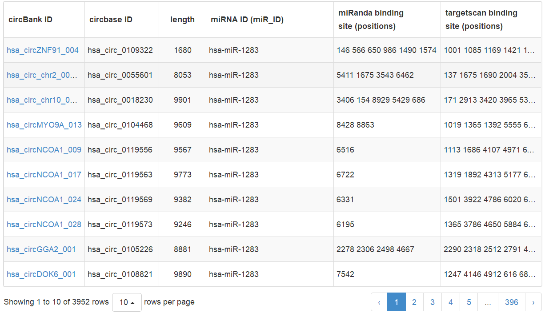Open the hsa_circZNF91_004 link

[43, 50]
